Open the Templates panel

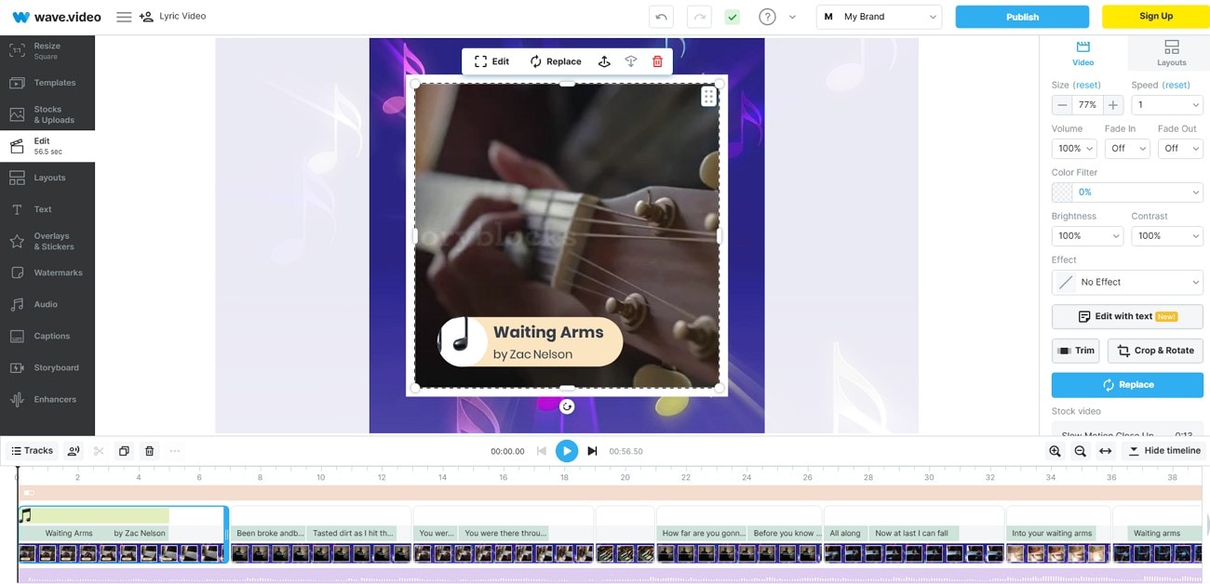pyautogui.click(x=47, y=83)
